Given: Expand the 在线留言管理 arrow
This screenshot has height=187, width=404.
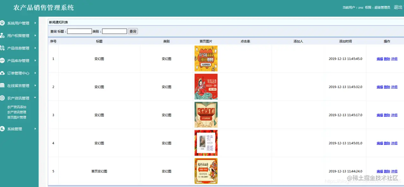Looking at the screenshot, I should (35, 85).
